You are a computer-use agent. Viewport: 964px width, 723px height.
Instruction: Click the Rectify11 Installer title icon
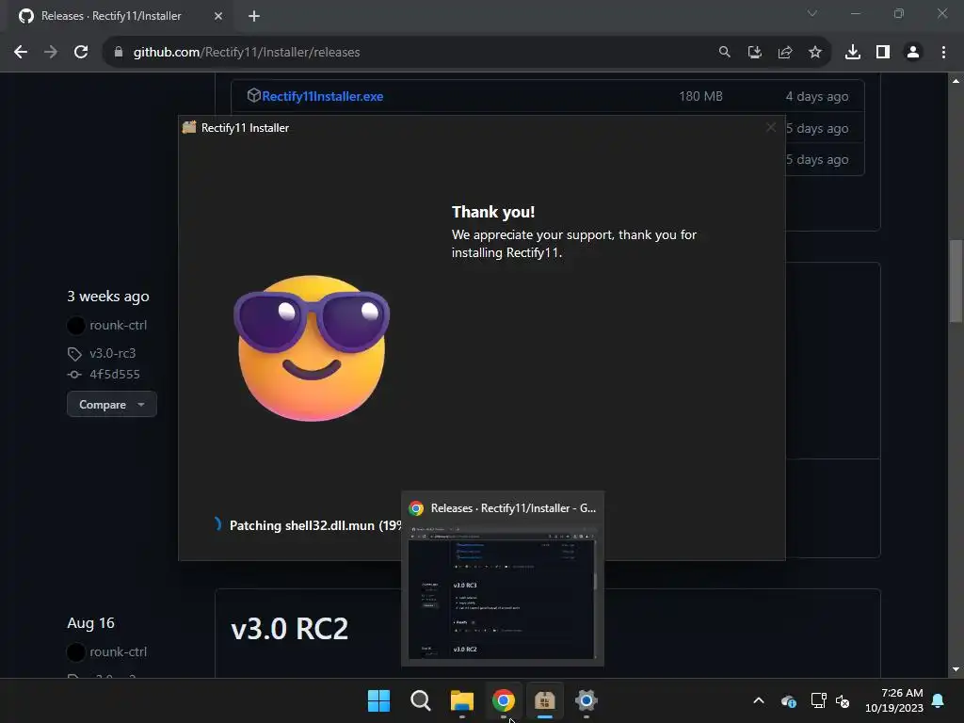189,127
